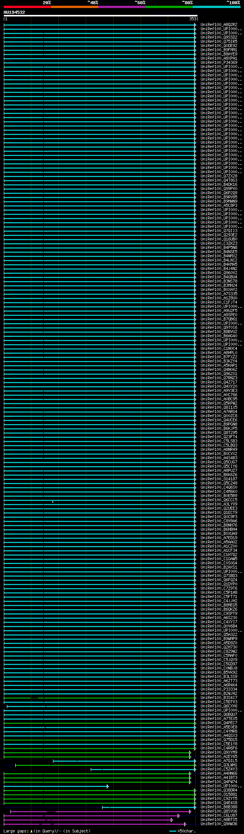Click hit label UniRef100_A8Q2R2
The width and height of the screenshot is (244, 834).
[x=219, y=24]
